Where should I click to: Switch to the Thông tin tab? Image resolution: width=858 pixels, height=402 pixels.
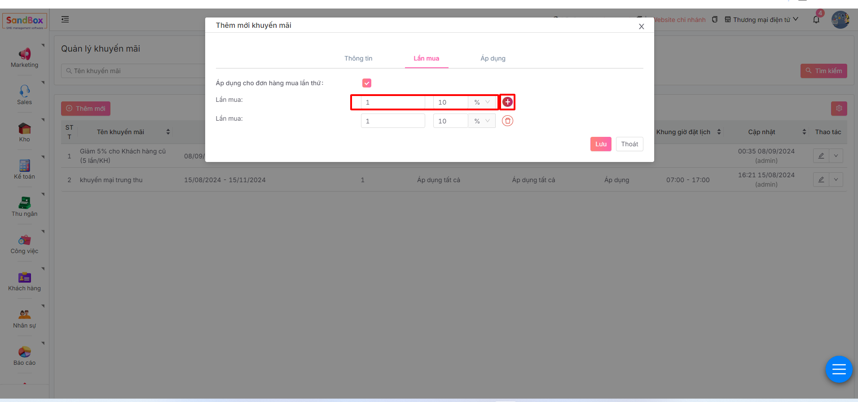(358, 58)
